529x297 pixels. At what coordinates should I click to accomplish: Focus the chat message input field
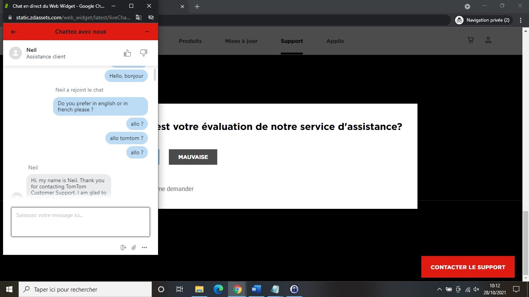click(81, 222)
